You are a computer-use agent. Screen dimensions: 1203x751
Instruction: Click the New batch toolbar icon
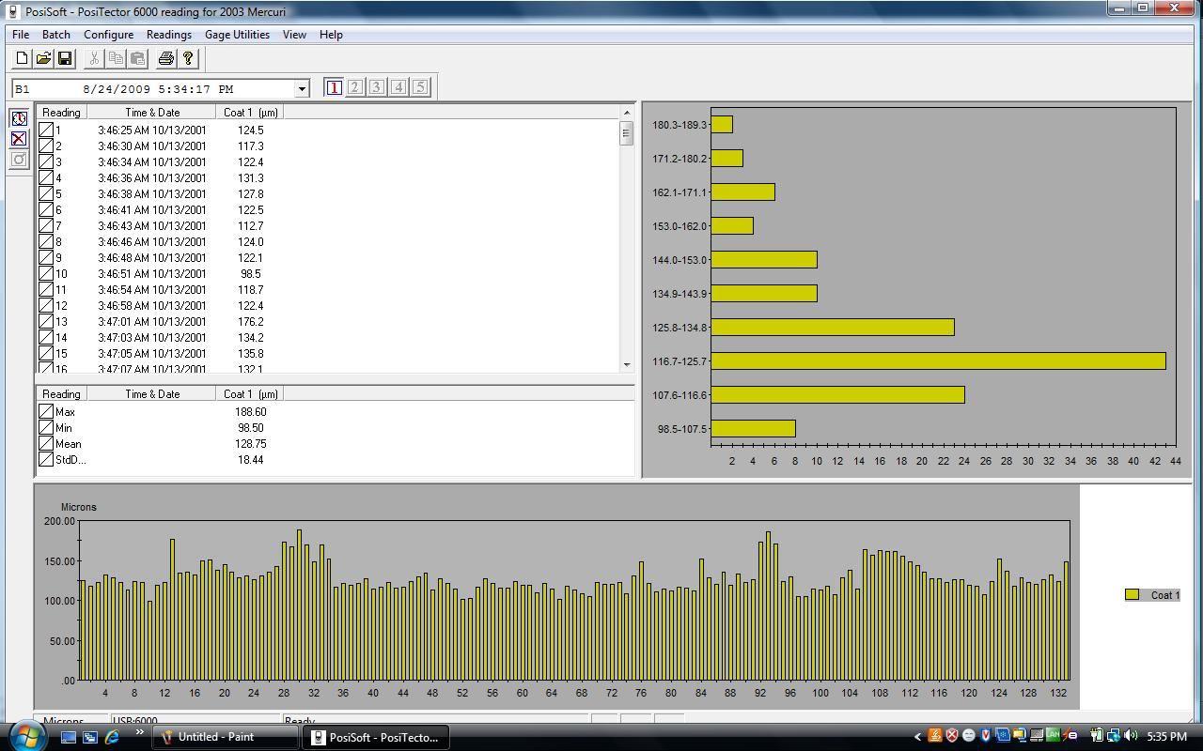tap(22, 58)
